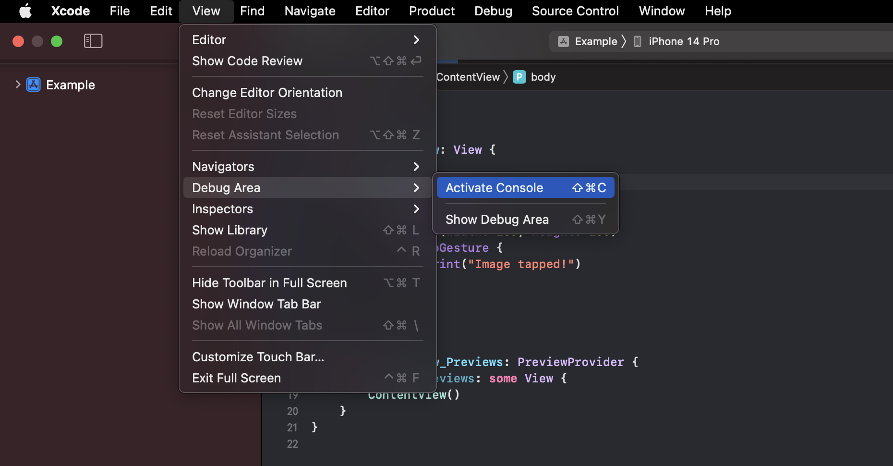Image resolution: width=893 pixels, height=466 pixels.
Task: Choose Change Editor Orientation
Action: click(x=307, y=93)
